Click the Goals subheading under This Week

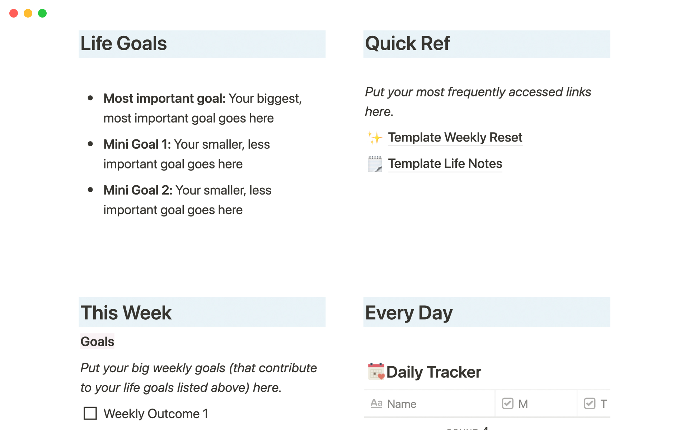[x=97, y=341]
